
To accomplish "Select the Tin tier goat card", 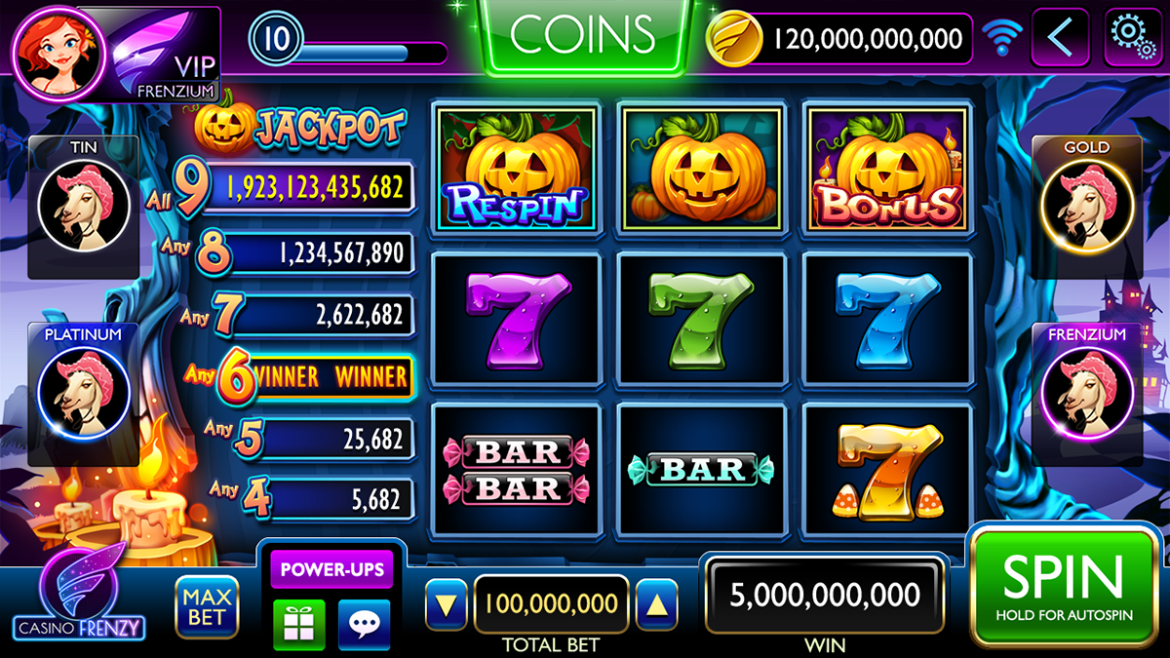I will 83,207.
